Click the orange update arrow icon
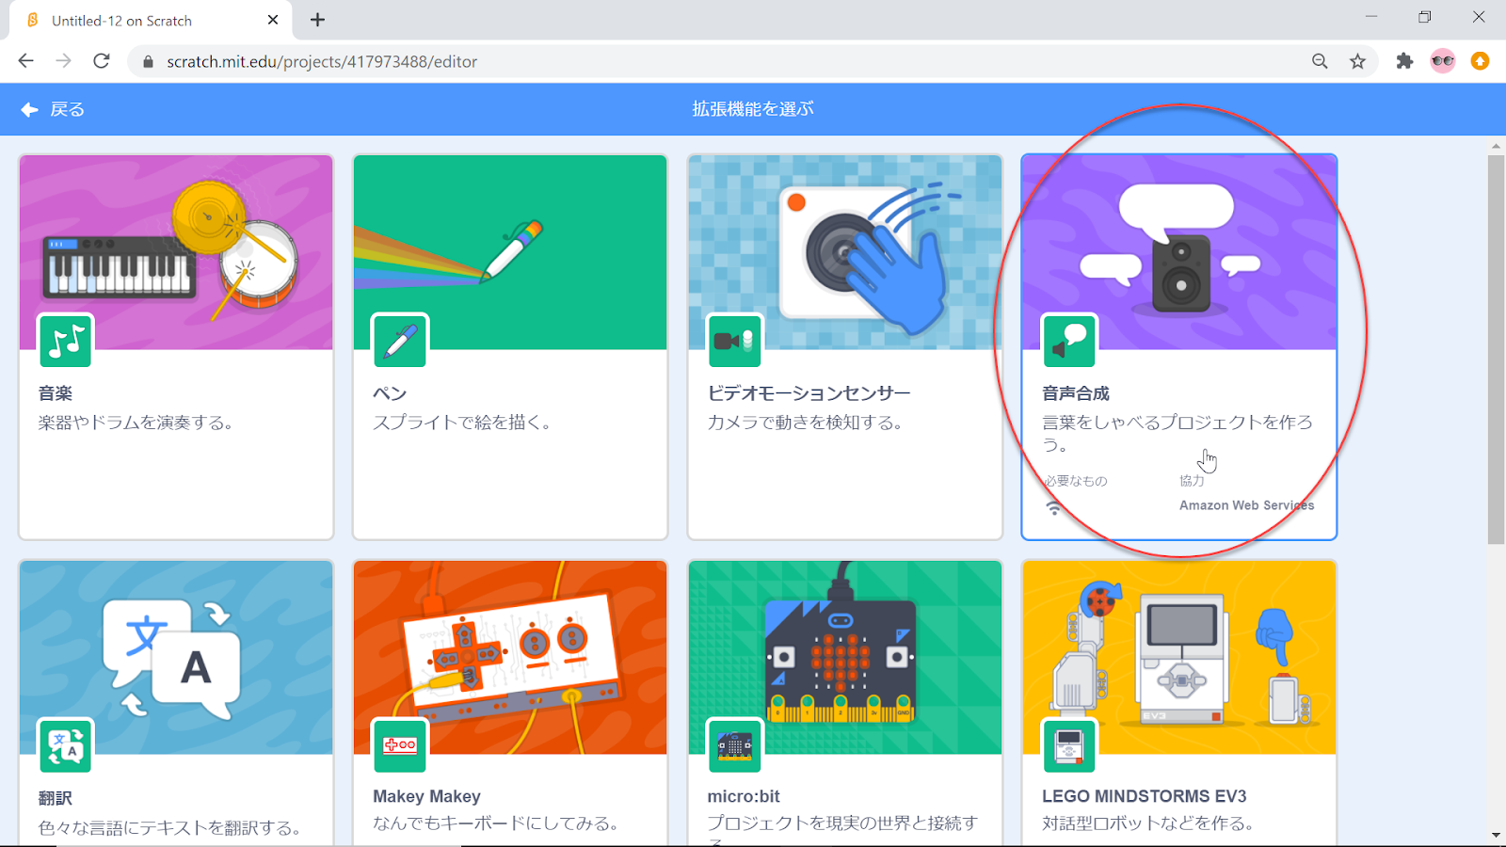1506x847 pixels. coord(1480,61)
